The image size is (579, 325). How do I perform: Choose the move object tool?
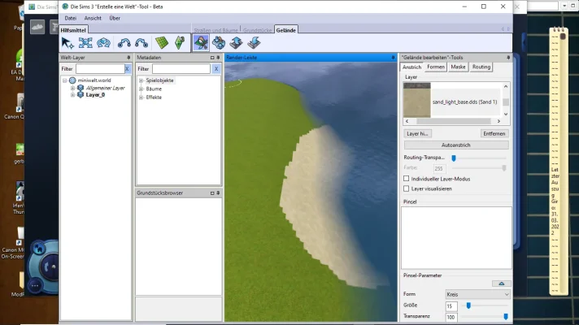coord(85,43)
